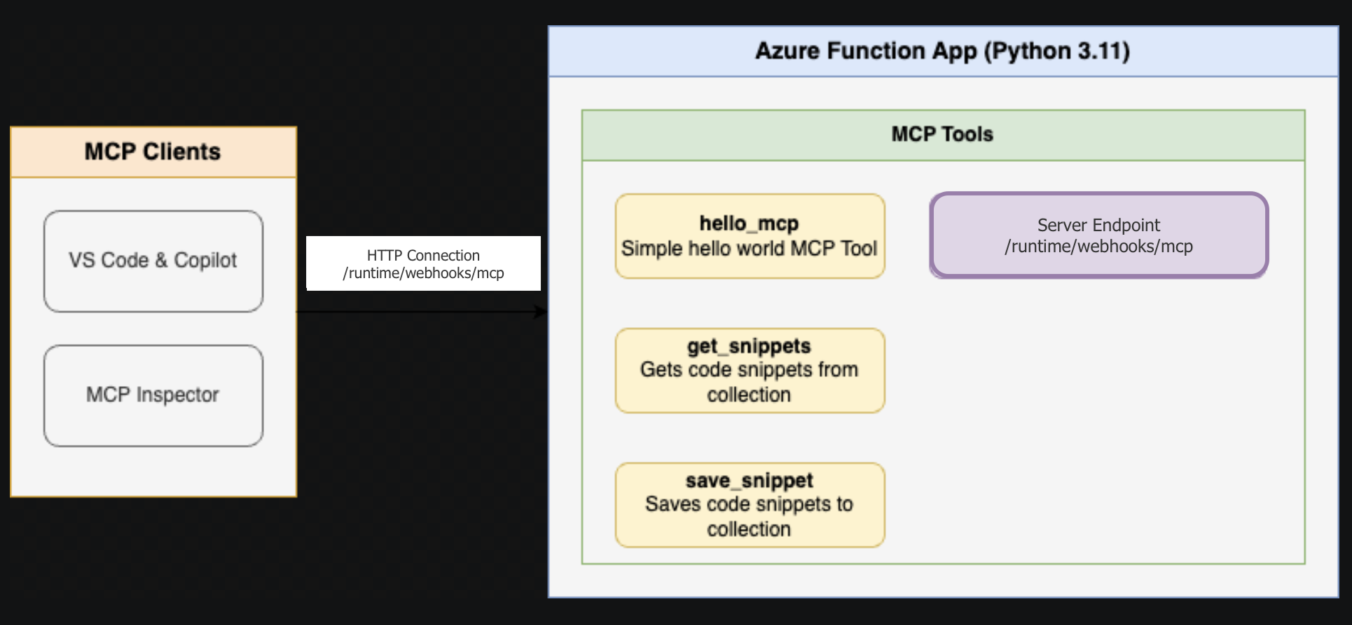Select "Saves code snippets to collection" description
The height and width of the screenshot is (625, 1352).
pyautogui.click(x=749, y=516)
